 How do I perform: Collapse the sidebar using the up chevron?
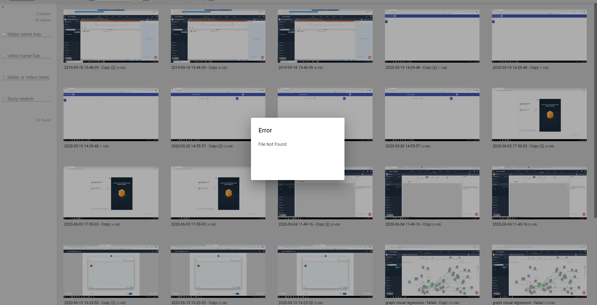click(x=3, y=7)
